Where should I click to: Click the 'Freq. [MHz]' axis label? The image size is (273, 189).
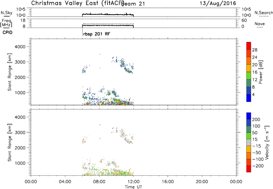click(x=6, y=23)
